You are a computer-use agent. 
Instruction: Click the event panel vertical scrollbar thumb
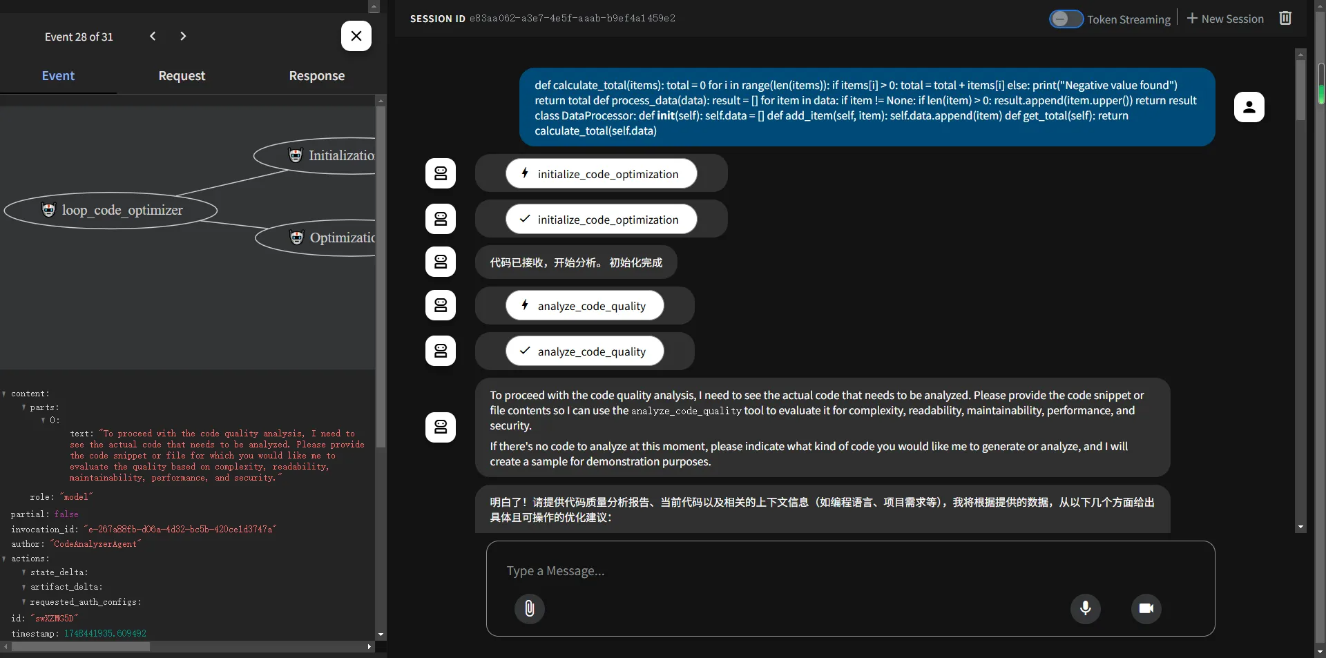(x=381, y=276)
